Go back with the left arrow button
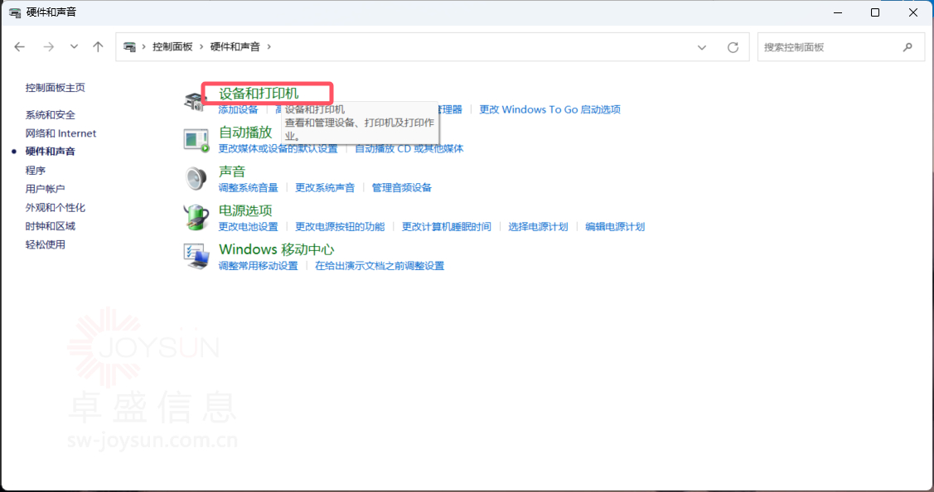This screenshot has height=492, width=934. point(20,47)
